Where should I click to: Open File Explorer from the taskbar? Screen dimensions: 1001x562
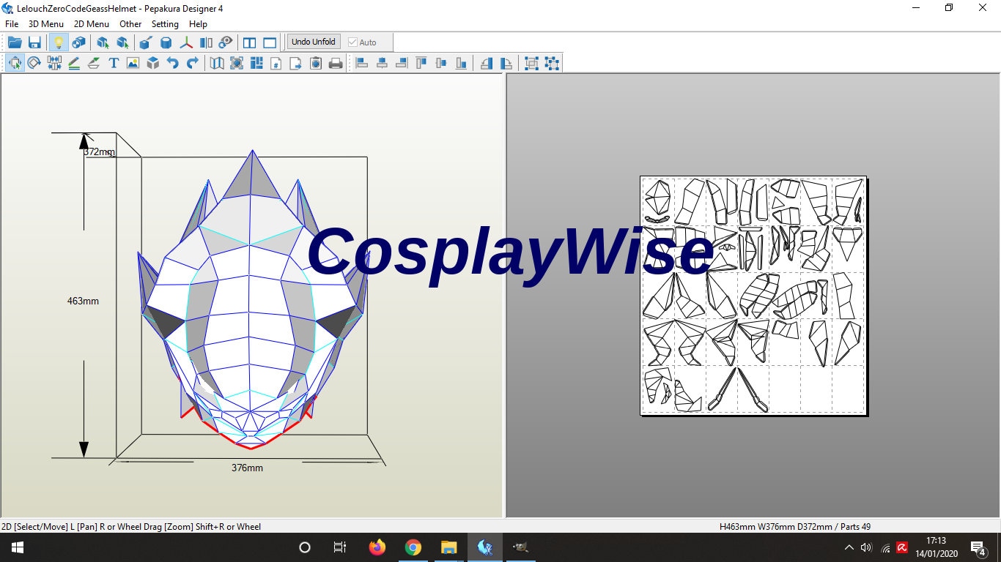[448, 547]
